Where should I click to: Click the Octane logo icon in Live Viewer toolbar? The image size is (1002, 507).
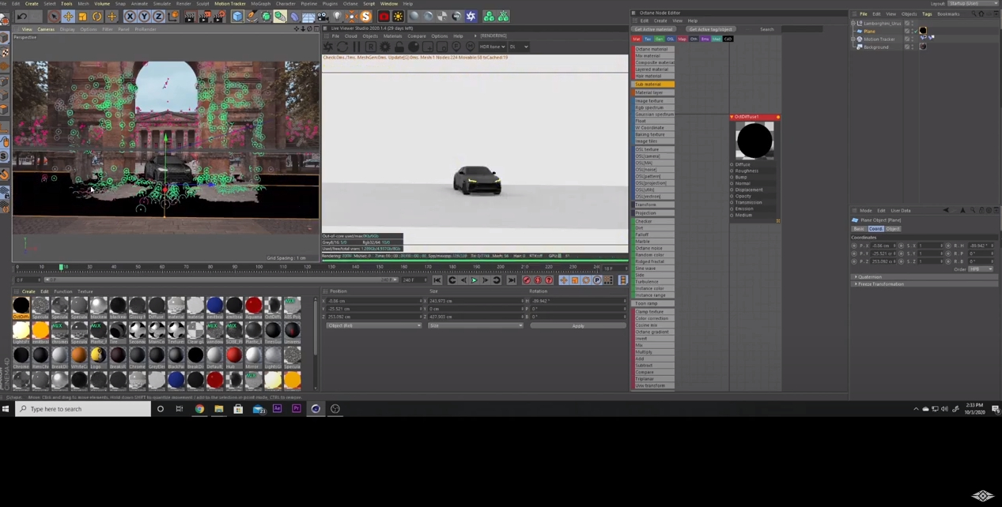pyautogui.click(x=328, y=47)
